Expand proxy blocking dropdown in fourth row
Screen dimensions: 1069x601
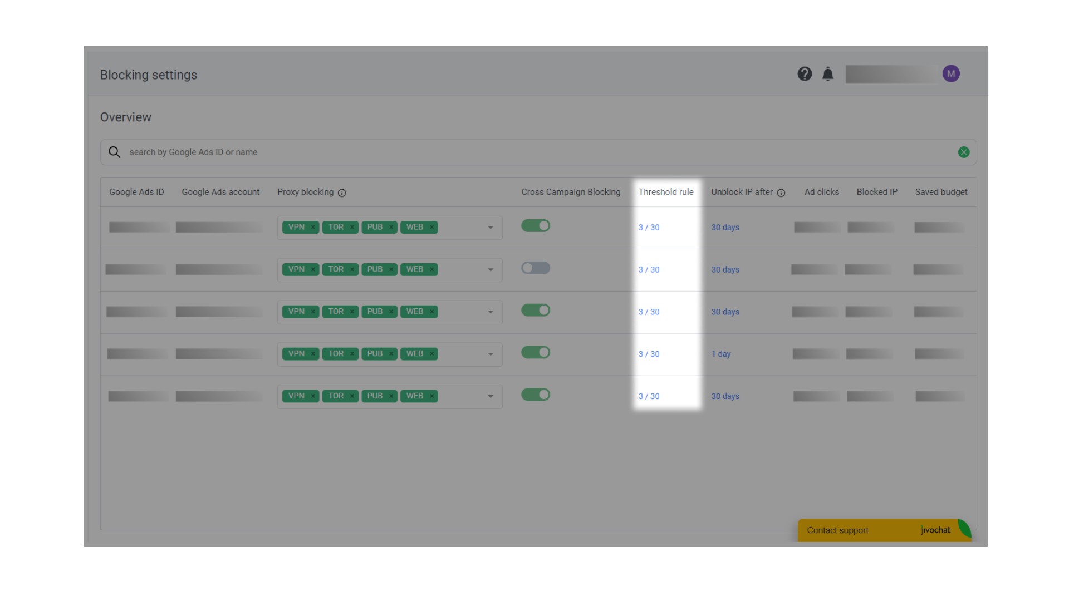491,354
